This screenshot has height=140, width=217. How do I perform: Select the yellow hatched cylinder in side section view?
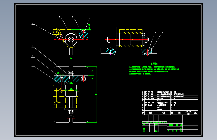point(131,38)
